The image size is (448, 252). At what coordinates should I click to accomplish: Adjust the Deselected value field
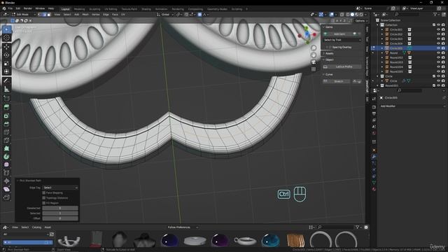tap(60, 208)
